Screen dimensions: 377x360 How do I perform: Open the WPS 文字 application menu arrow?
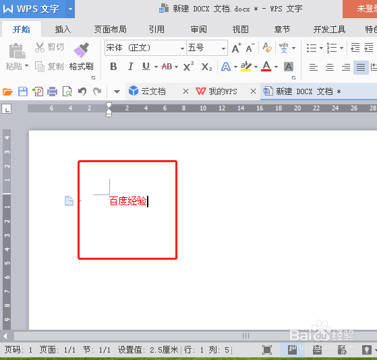(70, 9)
